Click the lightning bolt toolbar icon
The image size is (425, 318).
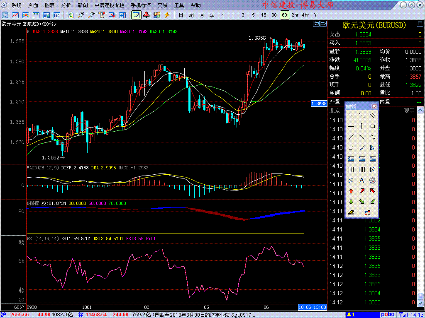point(167,15)
